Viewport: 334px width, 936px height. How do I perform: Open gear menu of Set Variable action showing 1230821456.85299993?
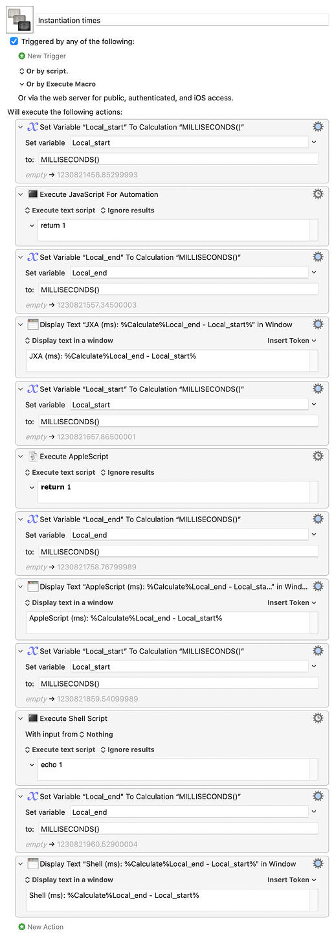click(318, 127)
